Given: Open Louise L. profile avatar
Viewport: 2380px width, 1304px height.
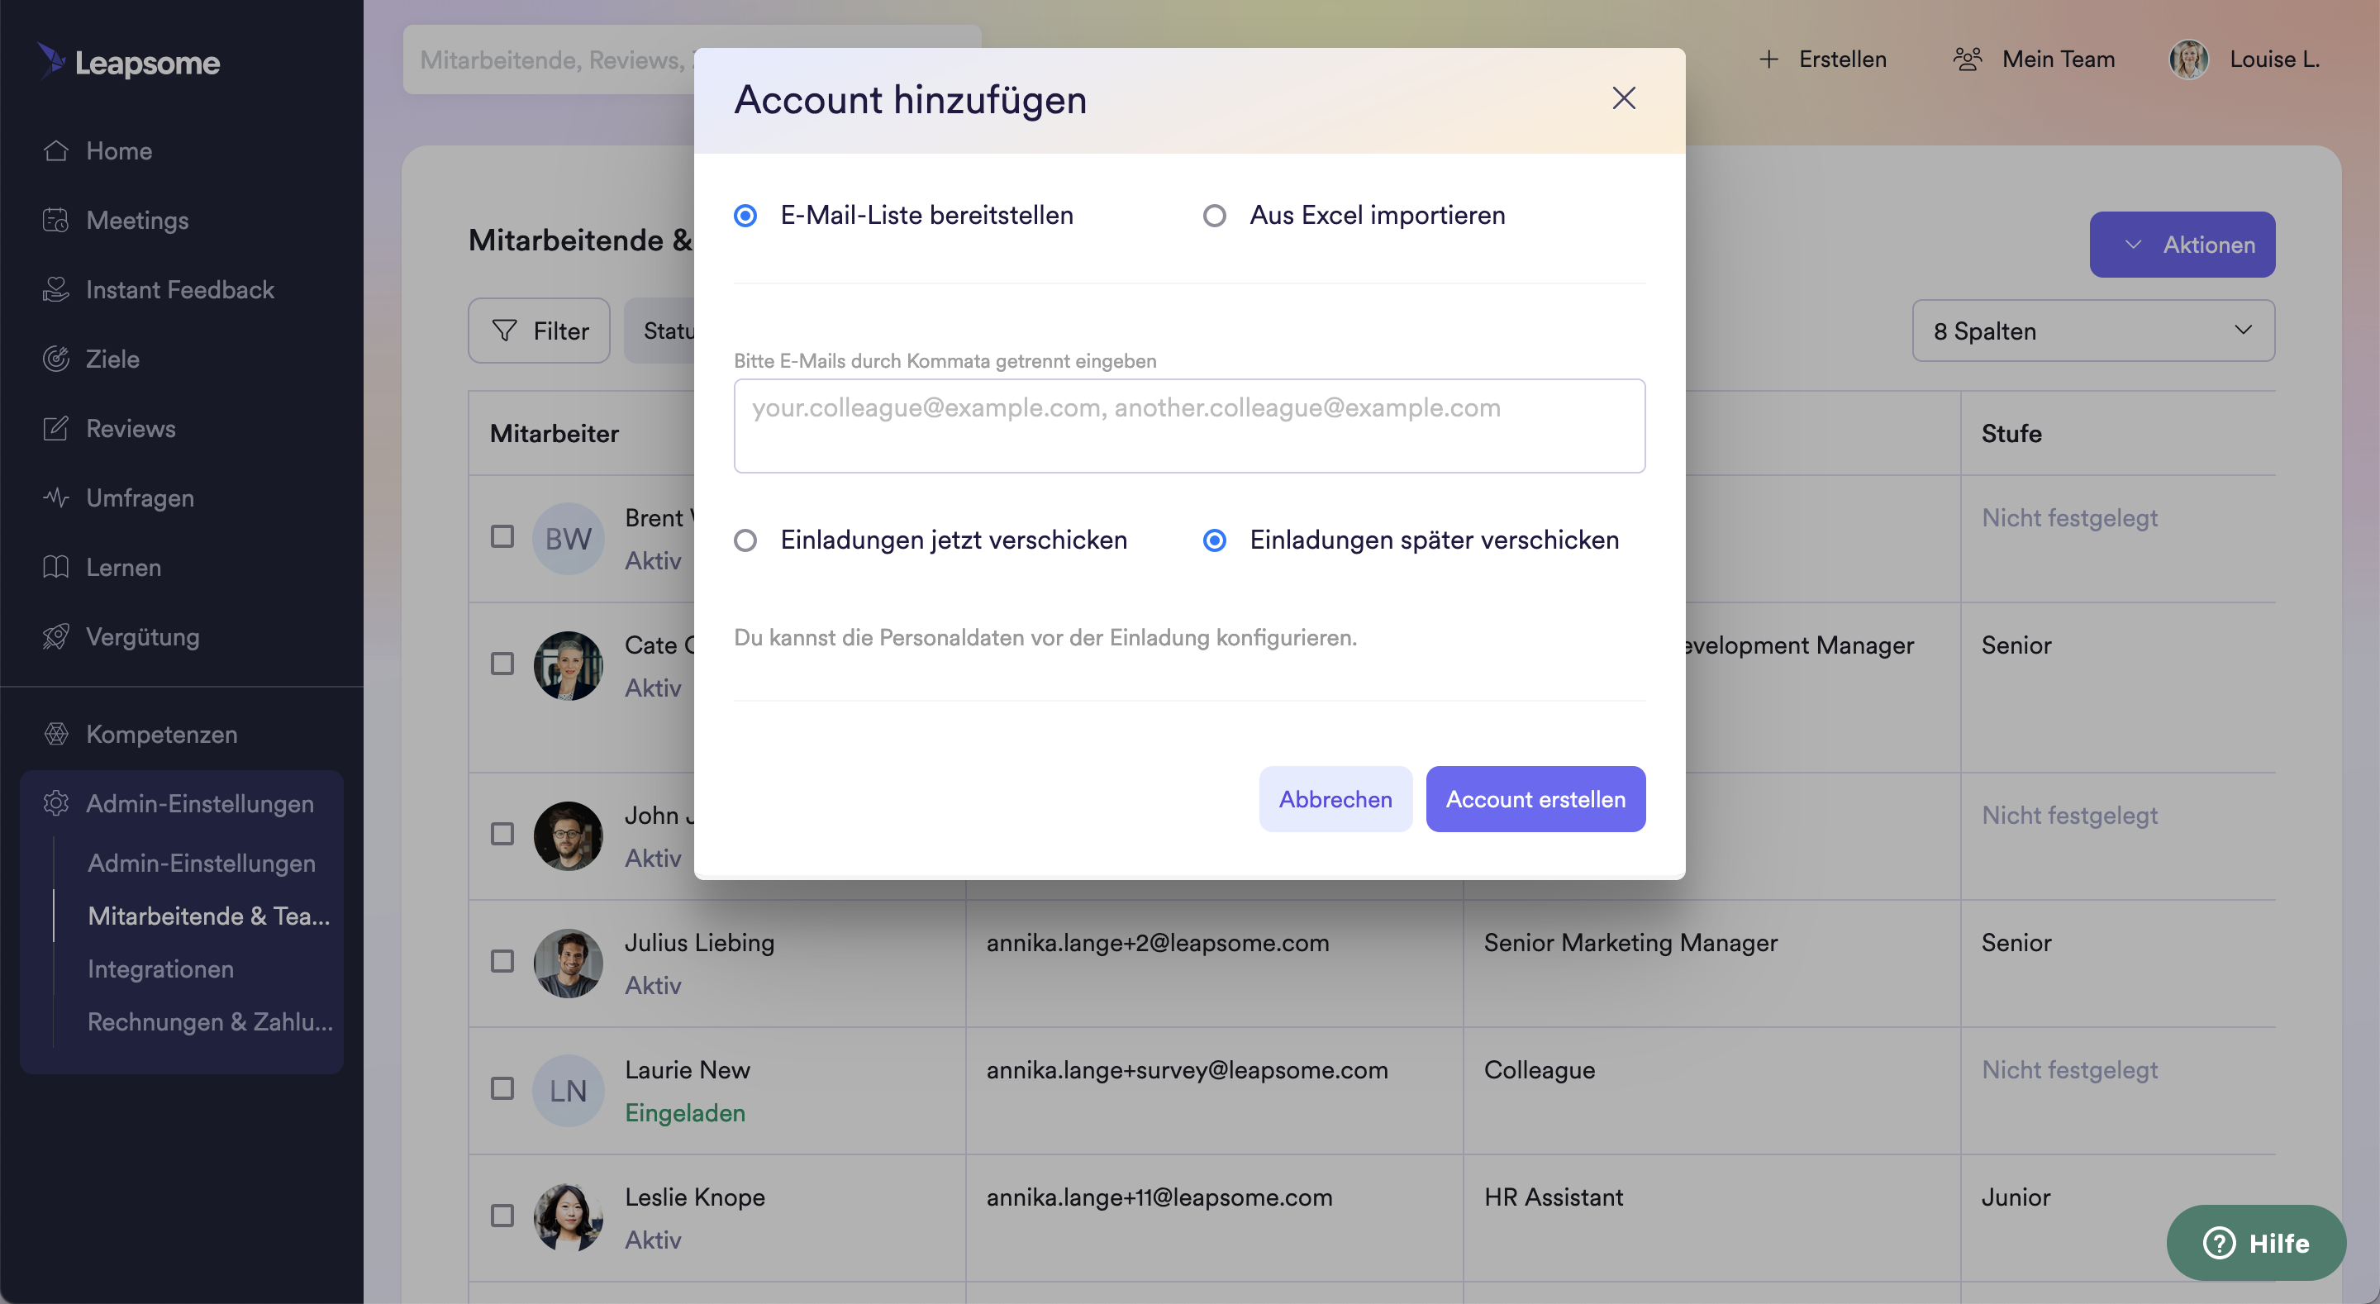Looking at the screenshot, I should 2189,59.
